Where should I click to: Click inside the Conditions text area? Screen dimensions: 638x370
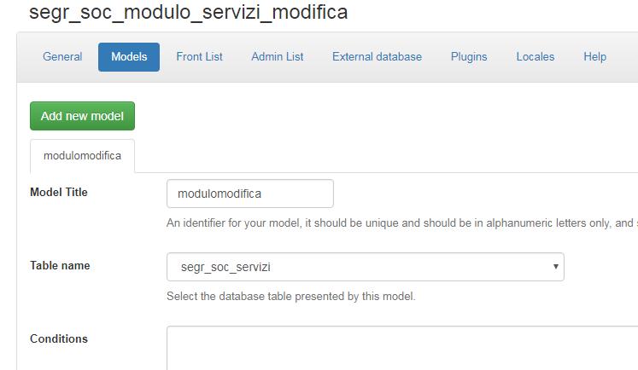(x=402, y=348)
